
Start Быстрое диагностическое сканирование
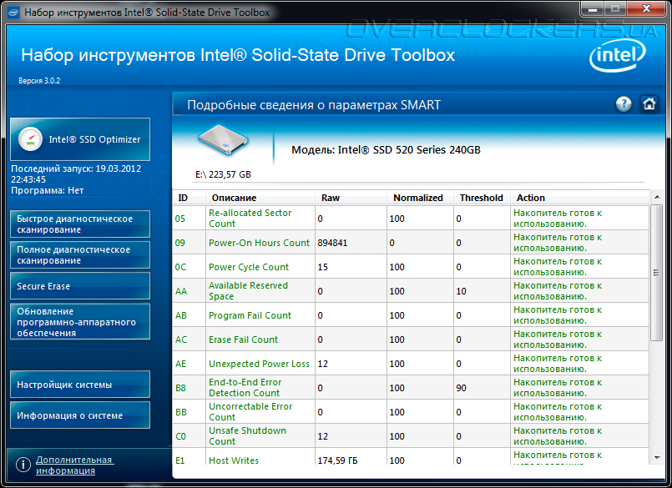[80, 224]
